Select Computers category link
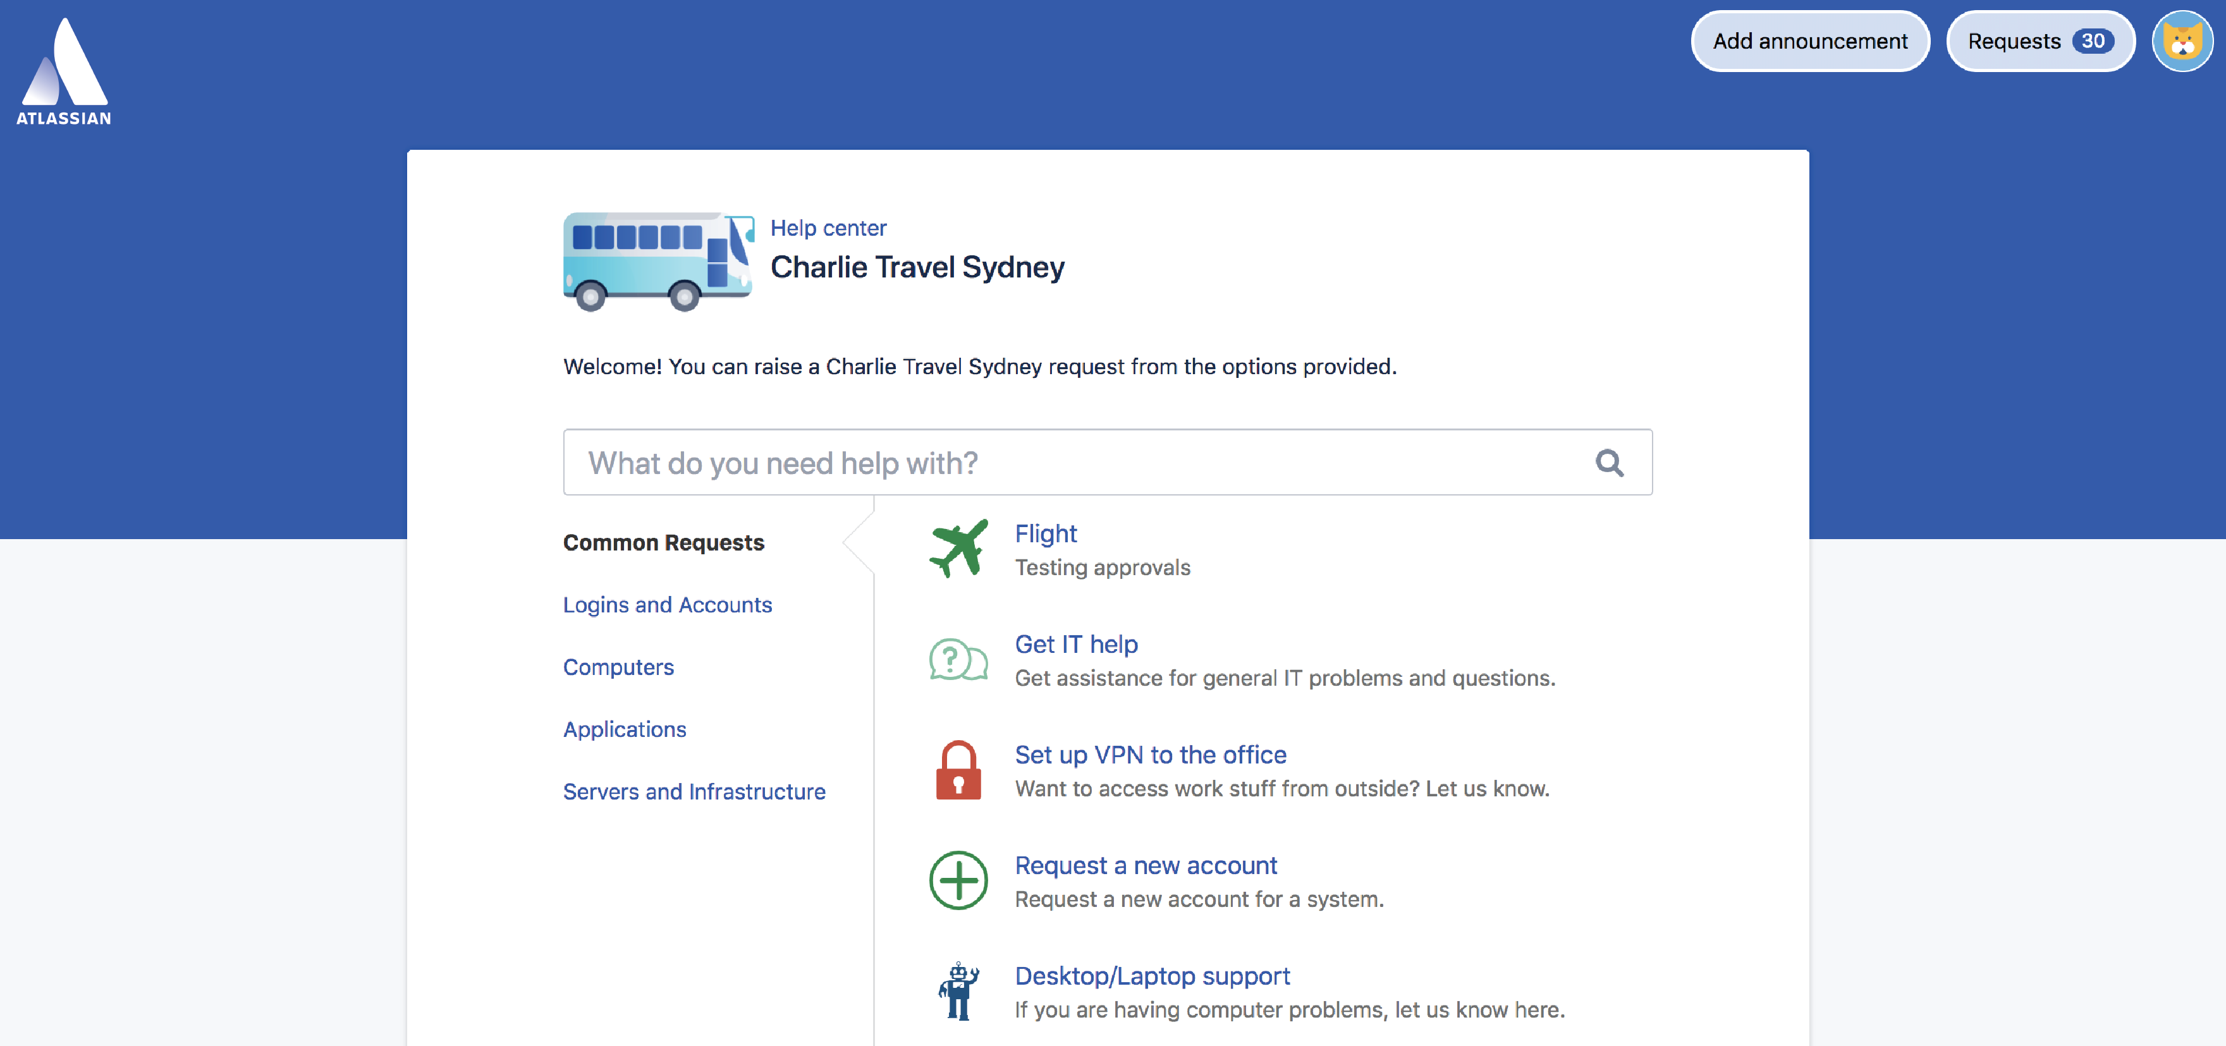The height and width of the screenshot is (1046, 2226). (x=618, y=666)
